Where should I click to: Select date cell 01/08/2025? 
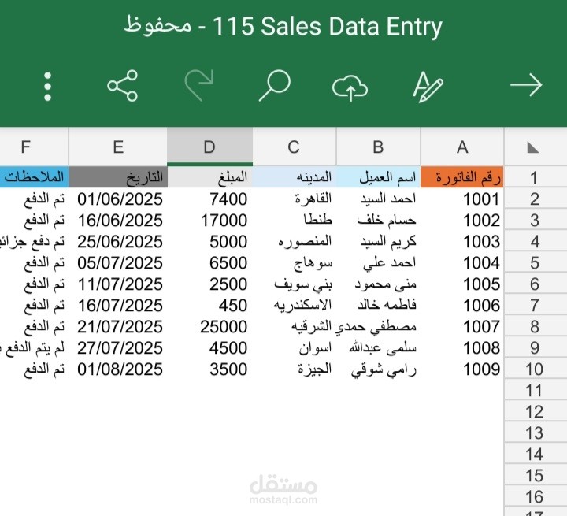[118, 369]
